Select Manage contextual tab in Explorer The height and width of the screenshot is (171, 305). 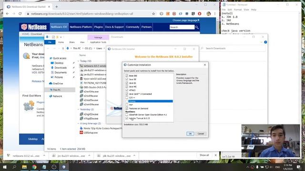pyautogui.click(x=98, y=37)
